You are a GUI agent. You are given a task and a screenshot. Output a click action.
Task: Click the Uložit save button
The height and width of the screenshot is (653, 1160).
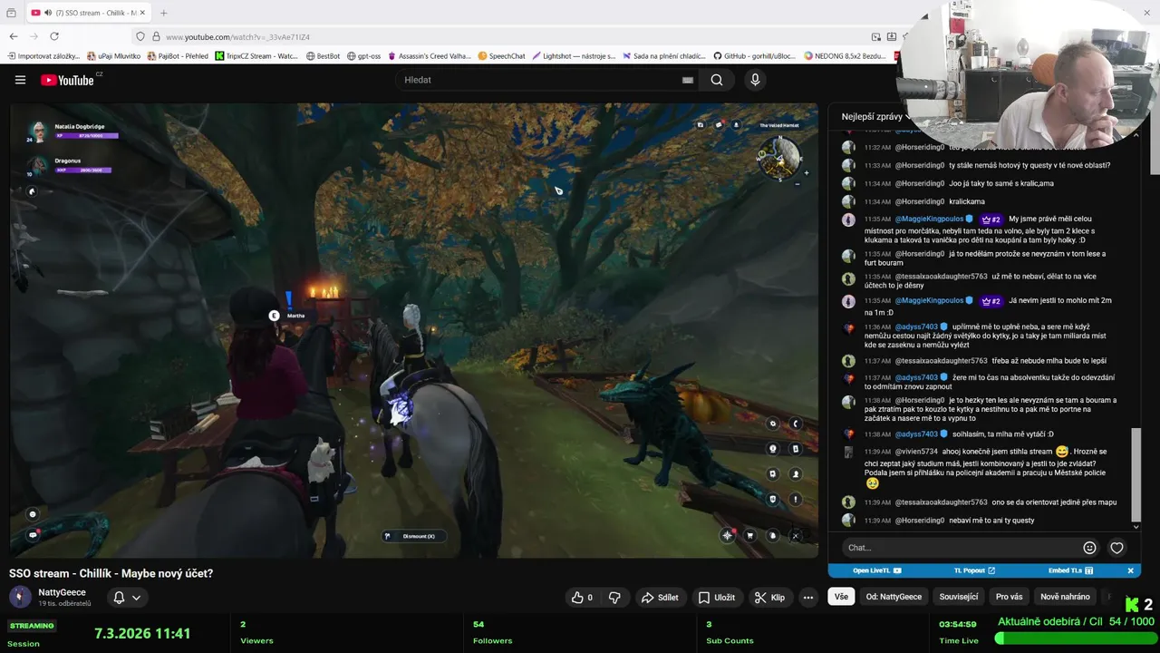[x=716, y=598]
